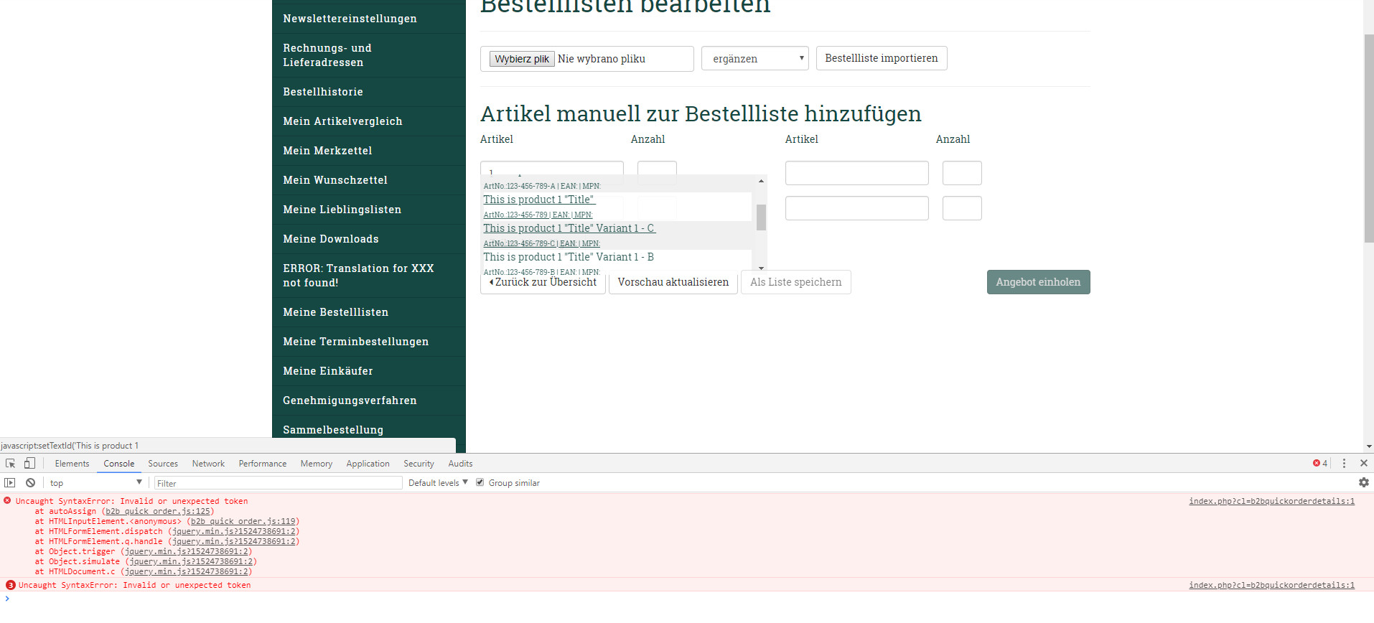
Task: Open the ergänzen import mode dropdown
Action: (x=754, y=59)
